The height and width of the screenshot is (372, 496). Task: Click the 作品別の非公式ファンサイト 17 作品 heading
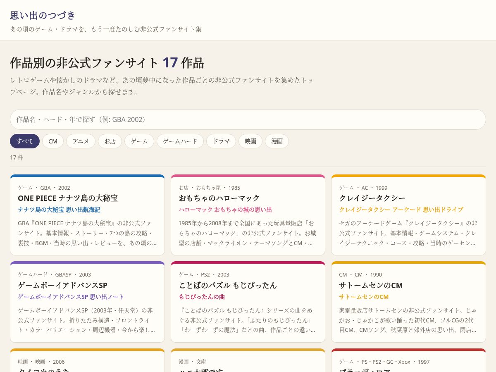coord(107,63)
